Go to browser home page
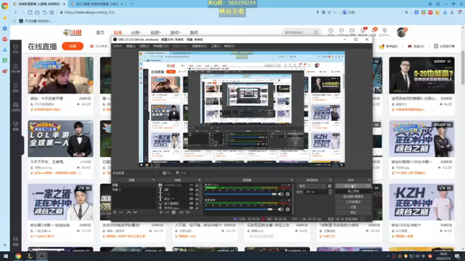This screenshot has width=465, height=261. tap(37, 12)
